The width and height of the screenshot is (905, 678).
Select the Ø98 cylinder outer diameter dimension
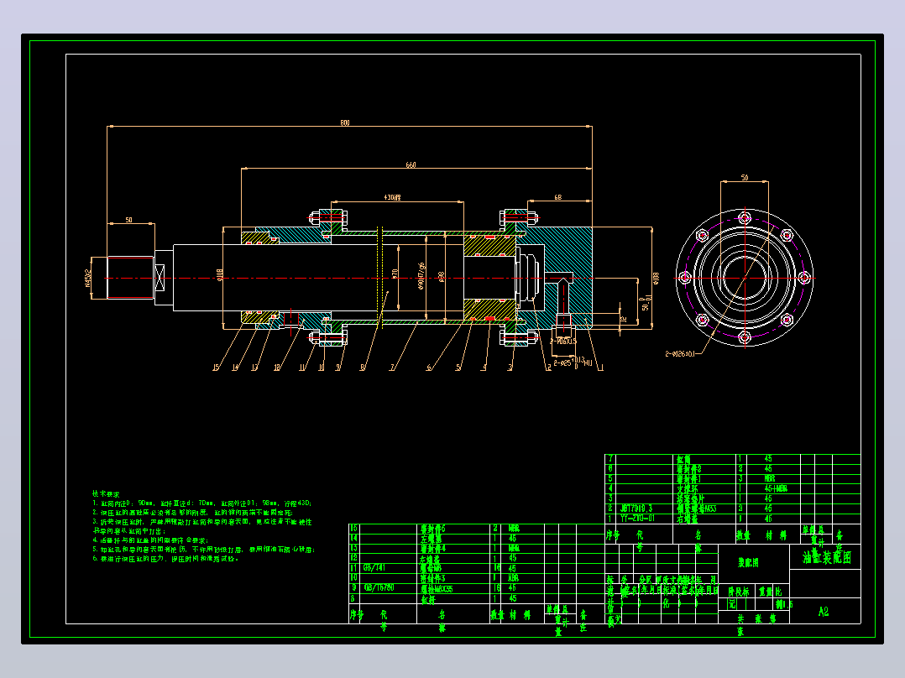click(x=442, y=277)
